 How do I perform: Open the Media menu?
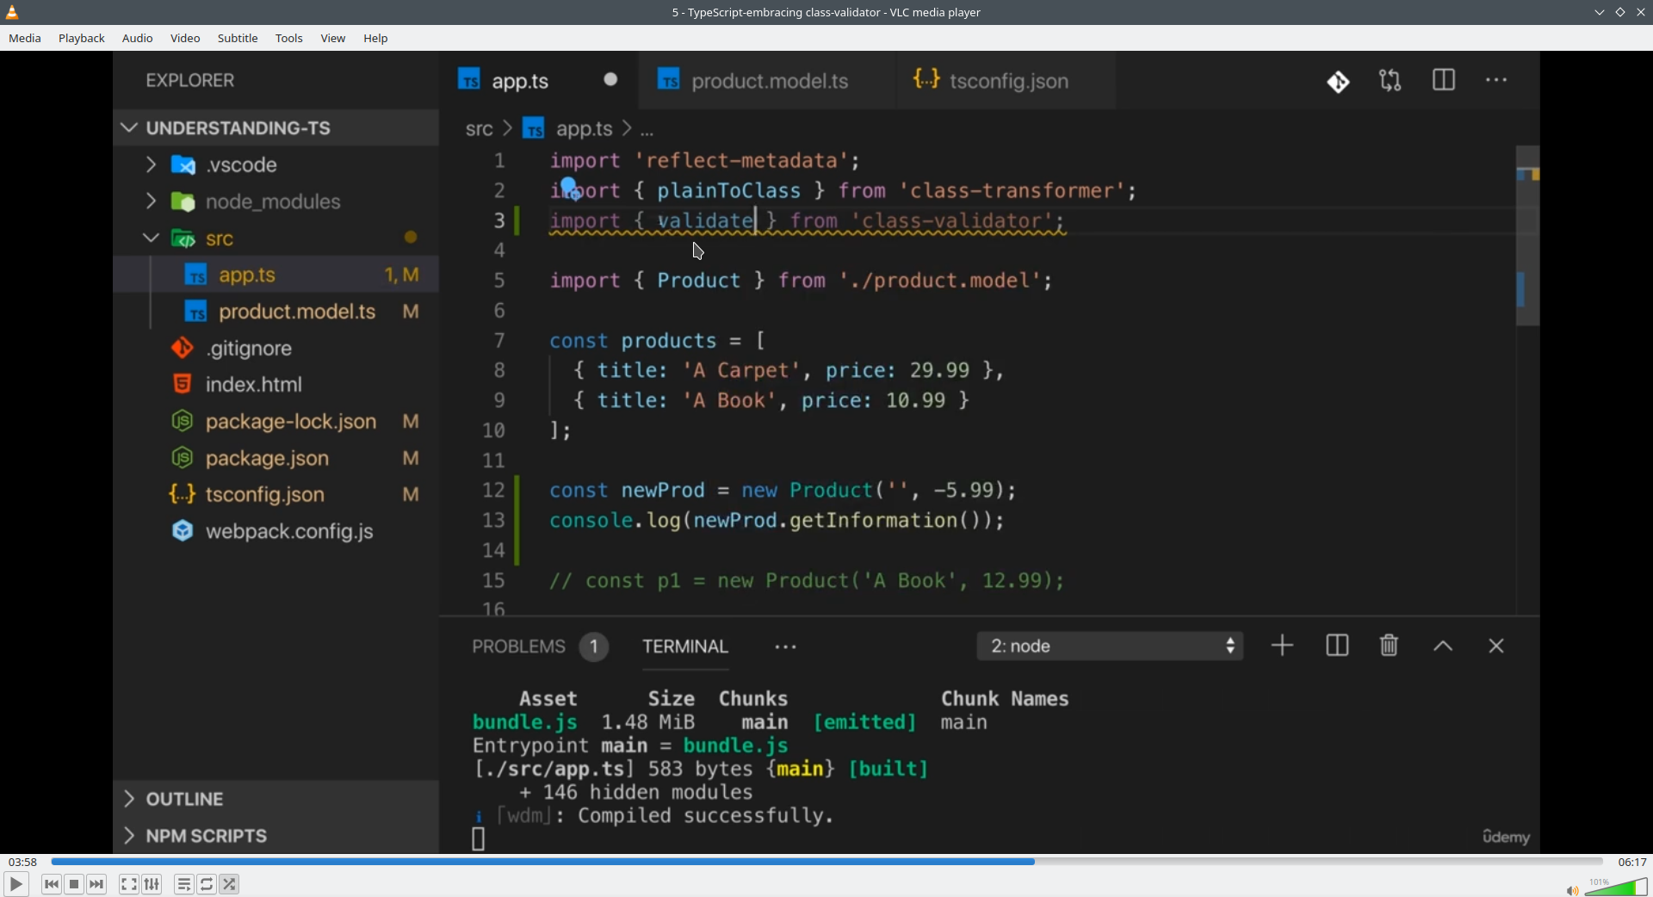coord(25,39)
